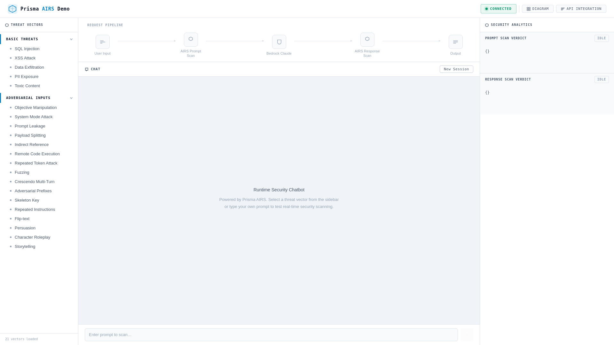
Task: Click the Response Scan Verdict JSON output
Action: 487,93
